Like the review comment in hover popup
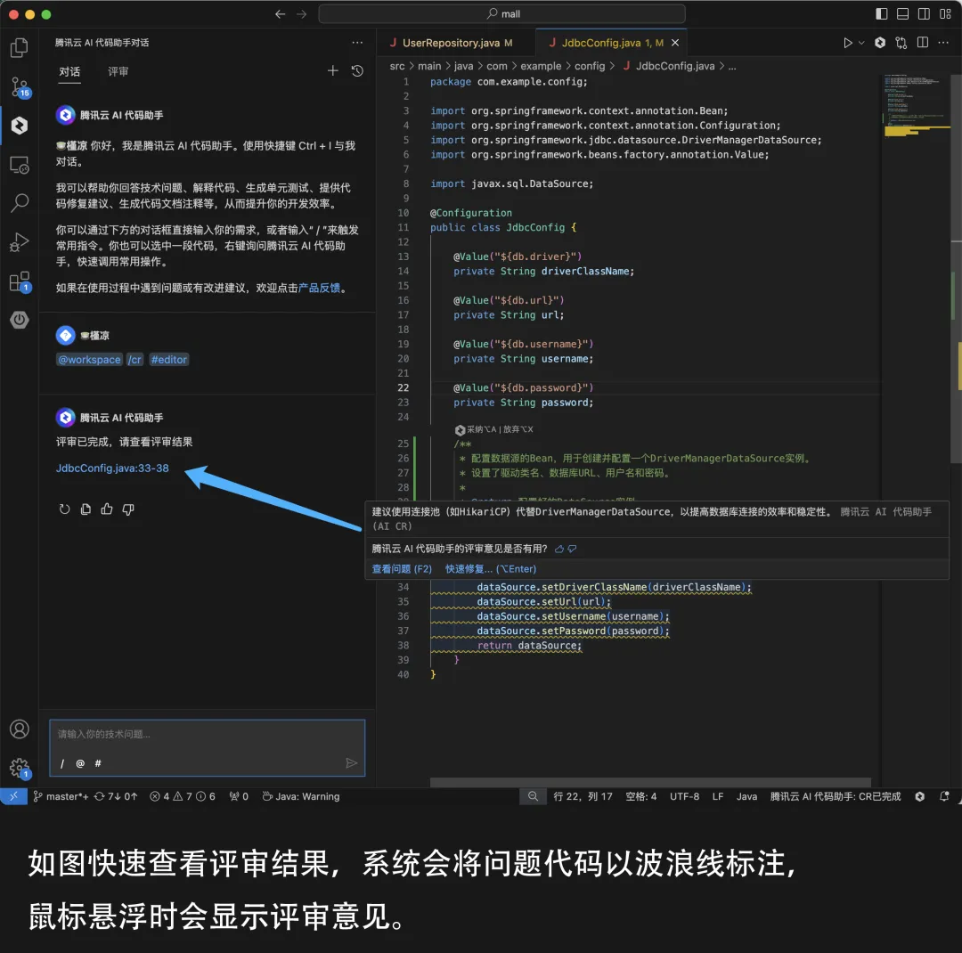The image size is (962, 953). click(558, 550)
